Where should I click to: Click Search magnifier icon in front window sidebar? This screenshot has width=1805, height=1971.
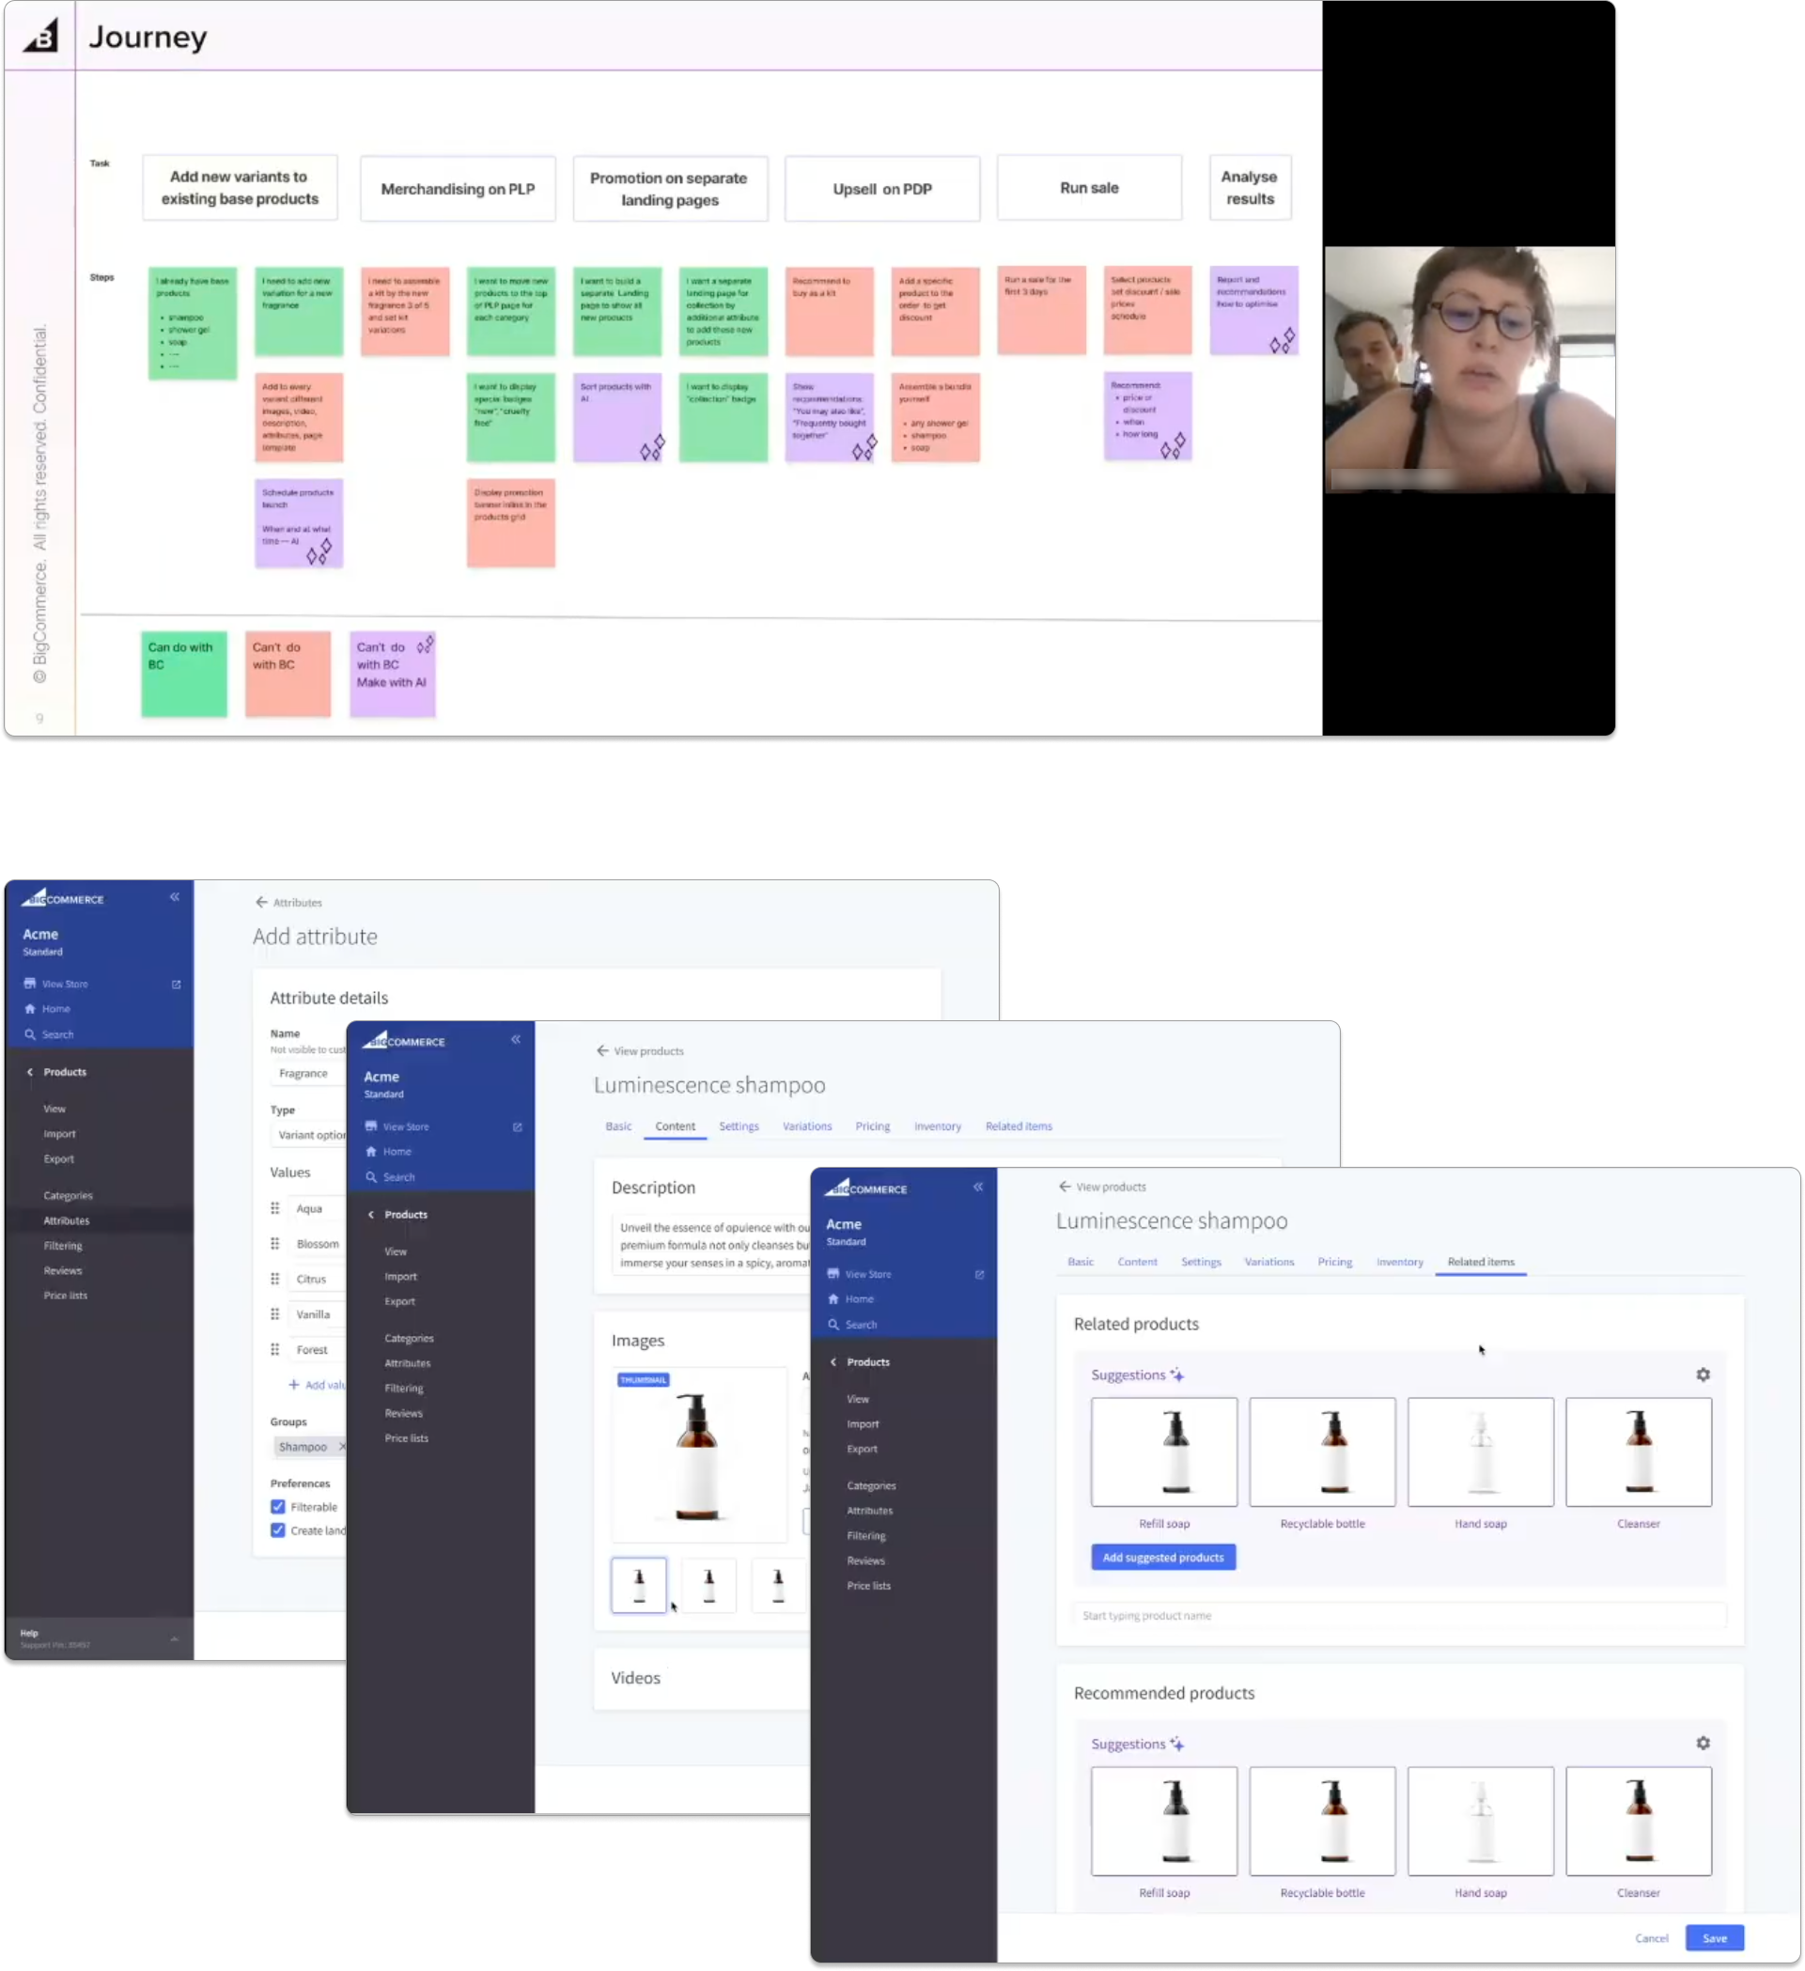tap(833, 1325)
